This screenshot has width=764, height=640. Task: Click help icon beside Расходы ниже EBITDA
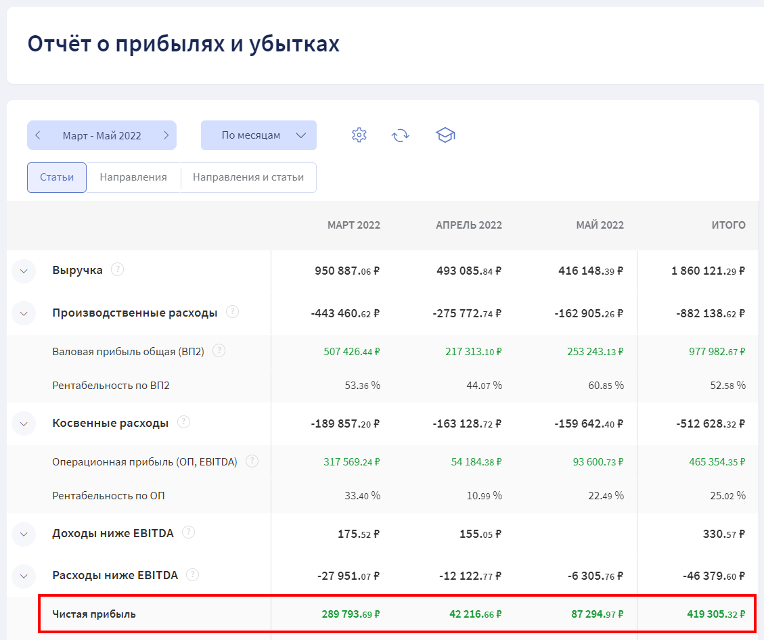[x=193, y=574]
